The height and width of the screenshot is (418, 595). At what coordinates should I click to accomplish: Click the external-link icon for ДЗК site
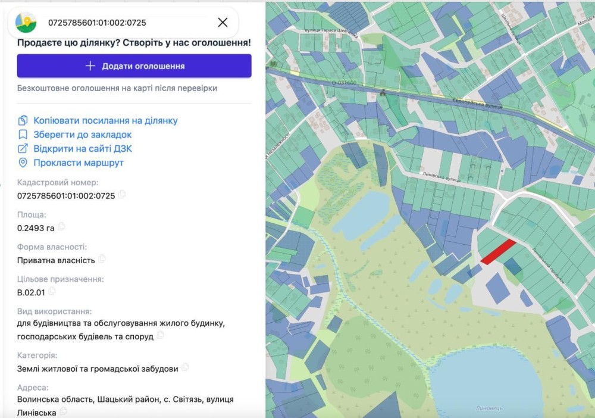[x=23, y=148]
